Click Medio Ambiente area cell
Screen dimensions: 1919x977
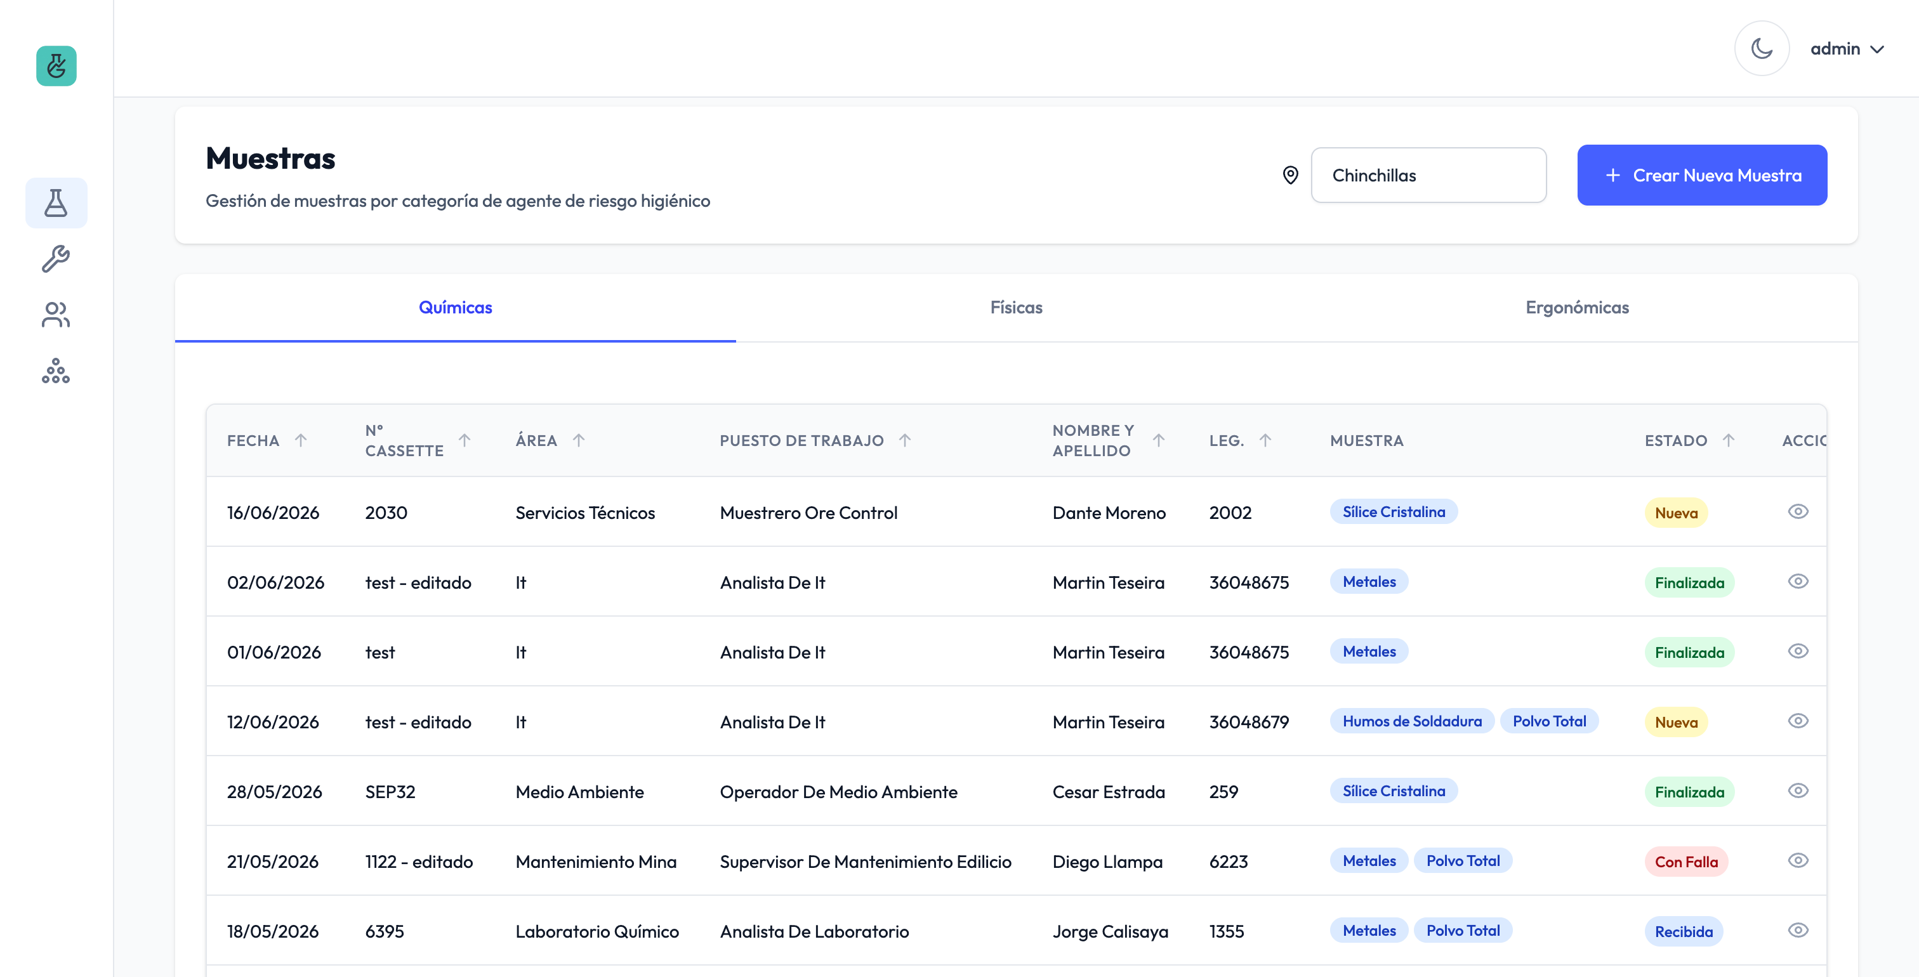coord(579,792)
